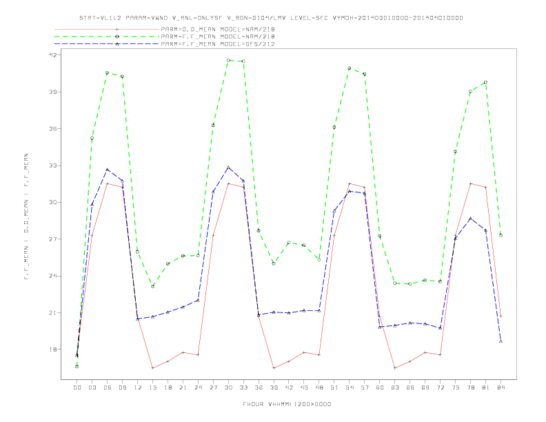The width and height of the screenshot is (546, 422).
Task: Click blue triangle data point at hour 84
Action: pos(501,341)
